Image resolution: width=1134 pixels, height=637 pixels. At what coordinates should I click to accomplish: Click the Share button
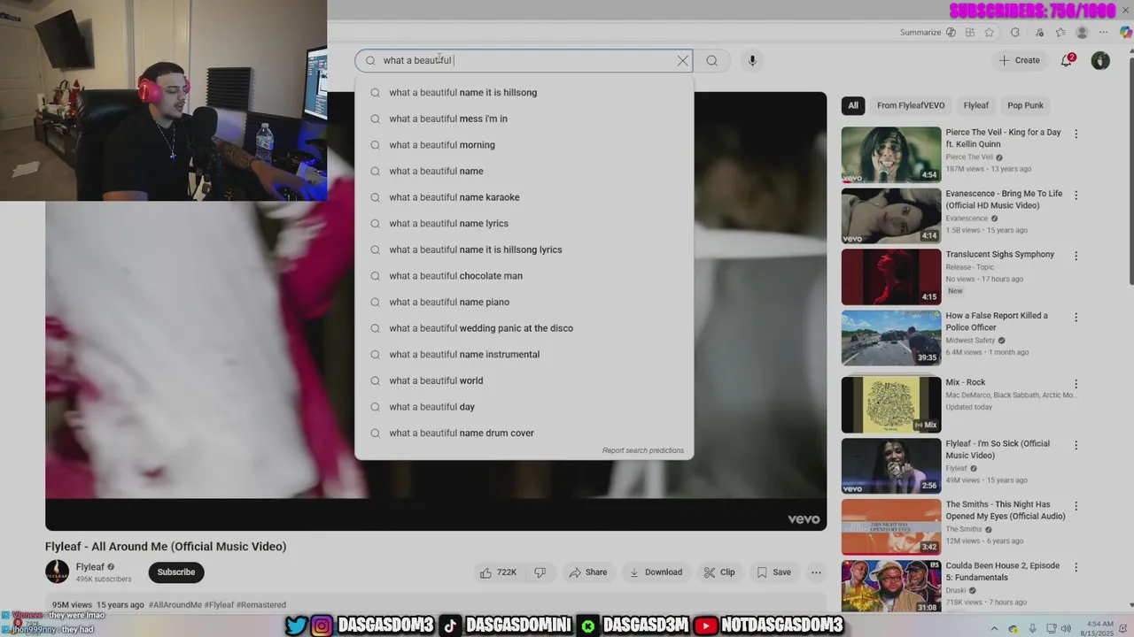click(588, 572)
